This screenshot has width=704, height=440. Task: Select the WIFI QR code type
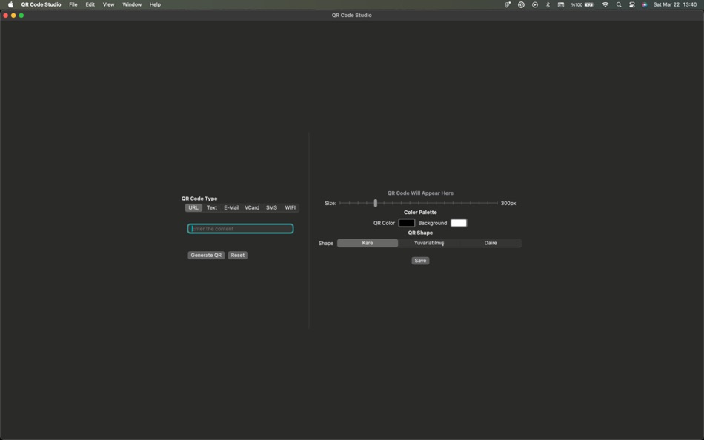coord(290,208)
